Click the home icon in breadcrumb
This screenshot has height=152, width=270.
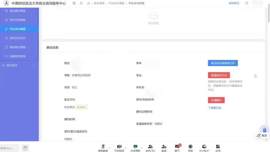click(x=88, y=3)
